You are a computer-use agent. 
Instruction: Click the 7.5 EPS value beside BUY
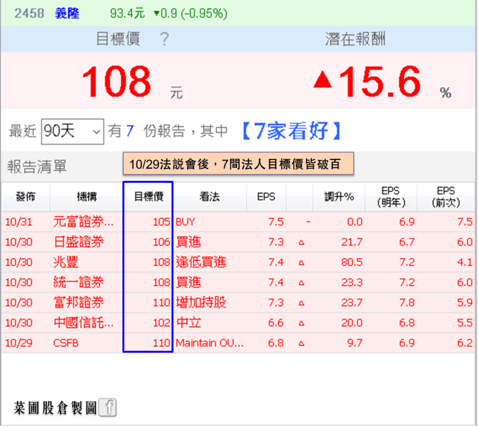click(276, 222)
